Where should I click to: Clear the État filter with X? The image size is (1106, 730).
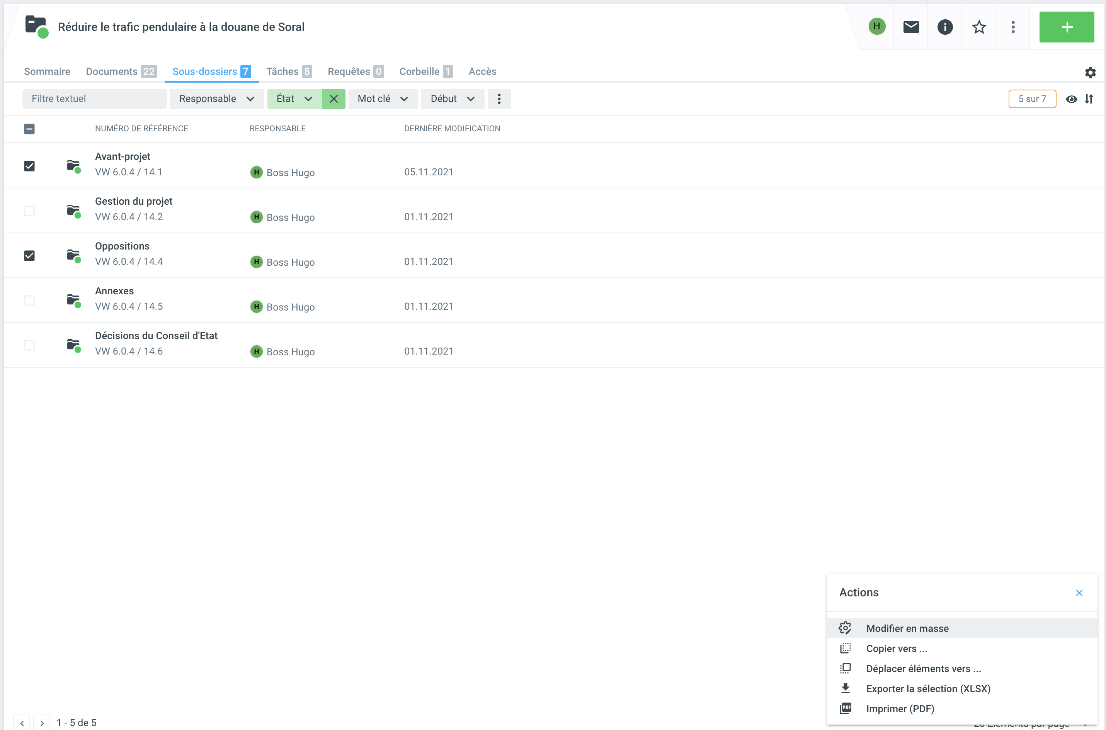tap(334, 99)
